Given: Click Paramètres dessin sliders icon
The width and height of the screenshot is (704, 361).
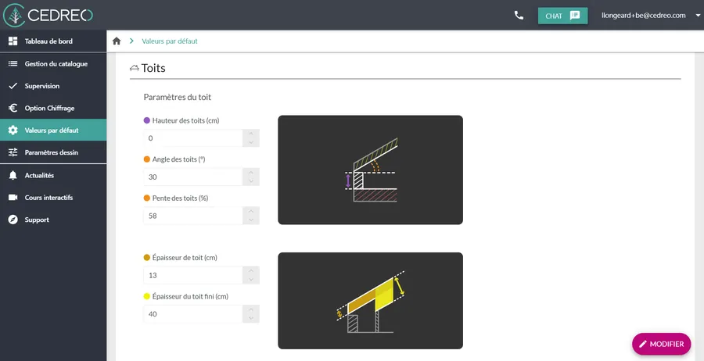Looking at the screenshot, I should 13,152.
